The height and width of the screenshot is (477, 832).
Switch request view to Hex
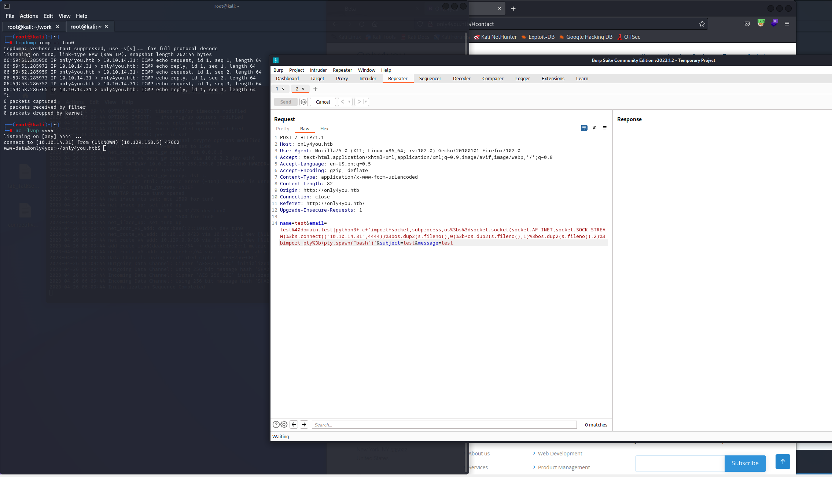point(324,129)
